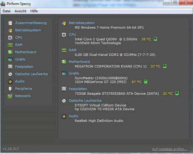Click the Netzwerk card icon in the sidebar
Screen dimensions: 193x154
pyautogui.click(x=10, y=96)
